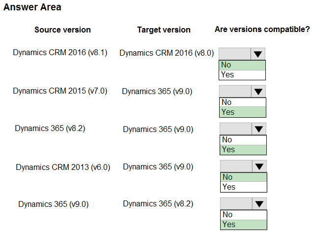The image size is (312, 233).
Task: Expand the dropdown arrow for Dynamics 365 v9.0 source row
Action: click(259, 203)
